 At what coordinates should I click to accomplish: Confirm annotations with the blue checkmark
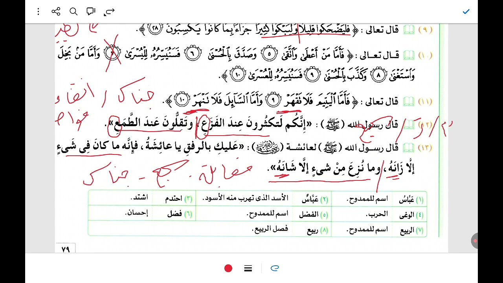click(466, 12)
